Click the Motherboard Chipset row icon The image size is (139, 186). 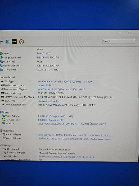tap(2, 89)
